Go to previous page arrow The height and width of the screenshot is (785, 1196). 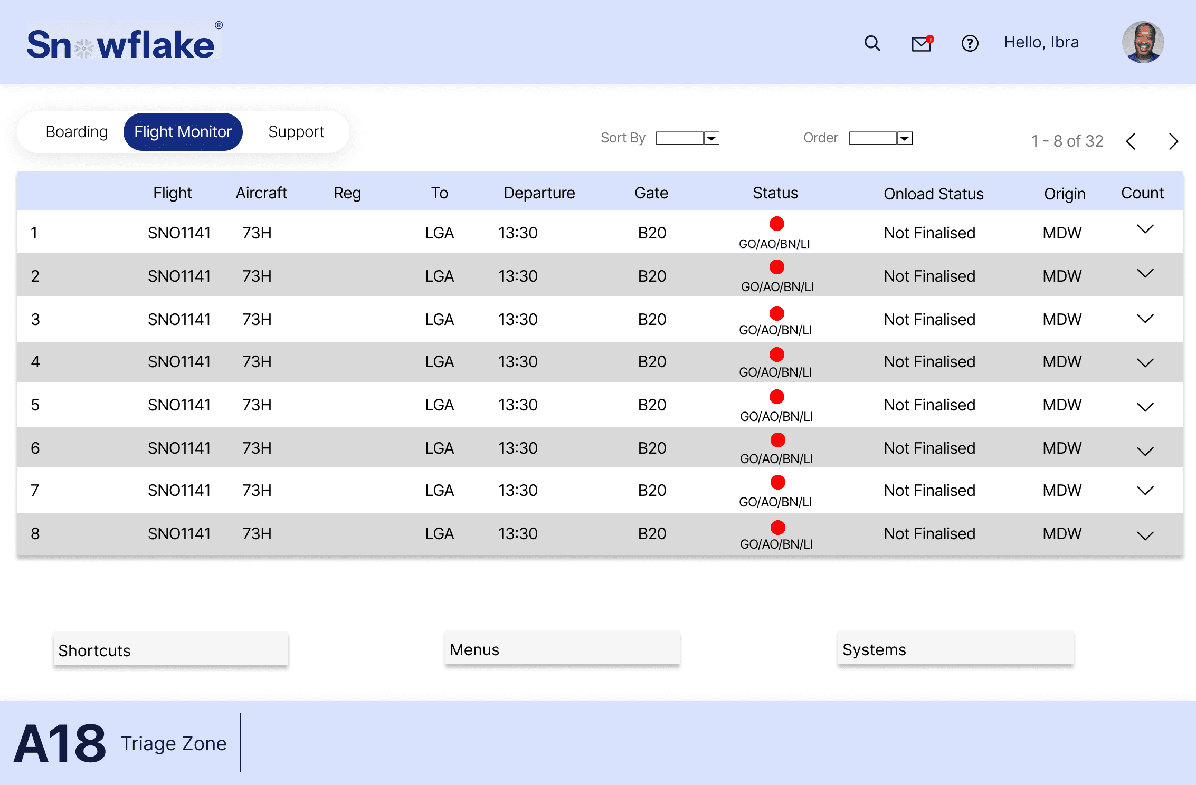tap(1131, 141)
